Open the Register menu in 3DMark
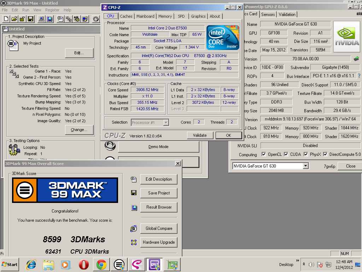The image size is (362, 272). 52,10
